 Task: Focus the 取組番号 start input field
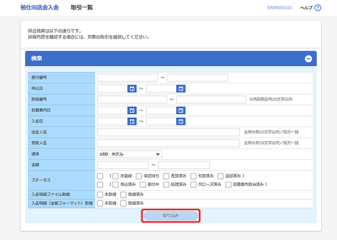132,99
